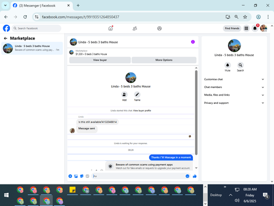Expand the Chat members section
Image resolution: width=274 pixels, height=206 pixels.
click(234, 87)
